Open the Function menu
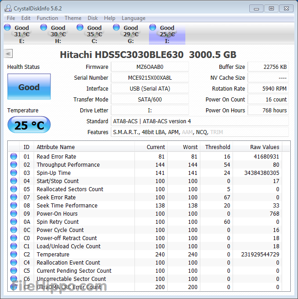Viewport: 298px width, 299px height. click(x=47, y=18)
